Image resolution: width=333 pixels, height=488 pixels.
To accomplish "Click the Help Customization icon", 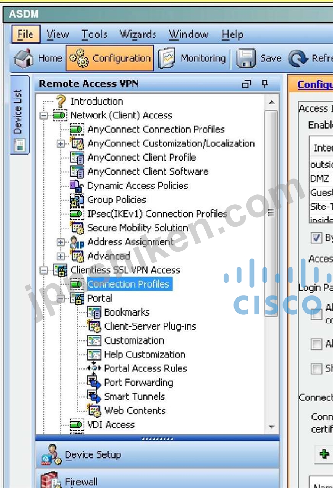I will tap(94, 355).
